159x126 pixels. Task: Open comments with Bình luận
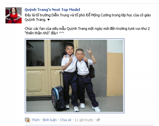(x=50, y=120)
